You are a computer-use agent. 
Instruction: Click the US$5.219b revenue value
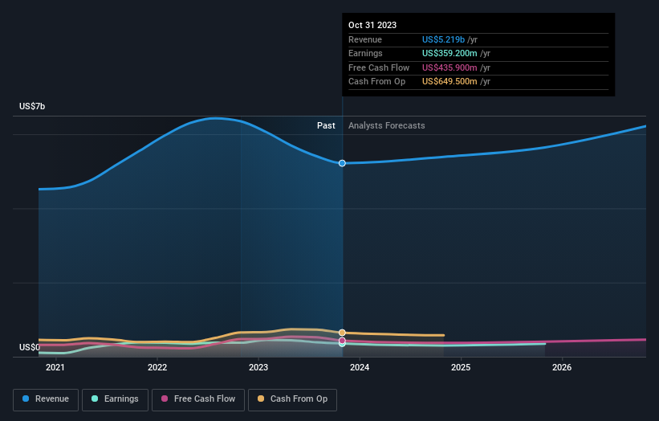[x=443, y=39]
